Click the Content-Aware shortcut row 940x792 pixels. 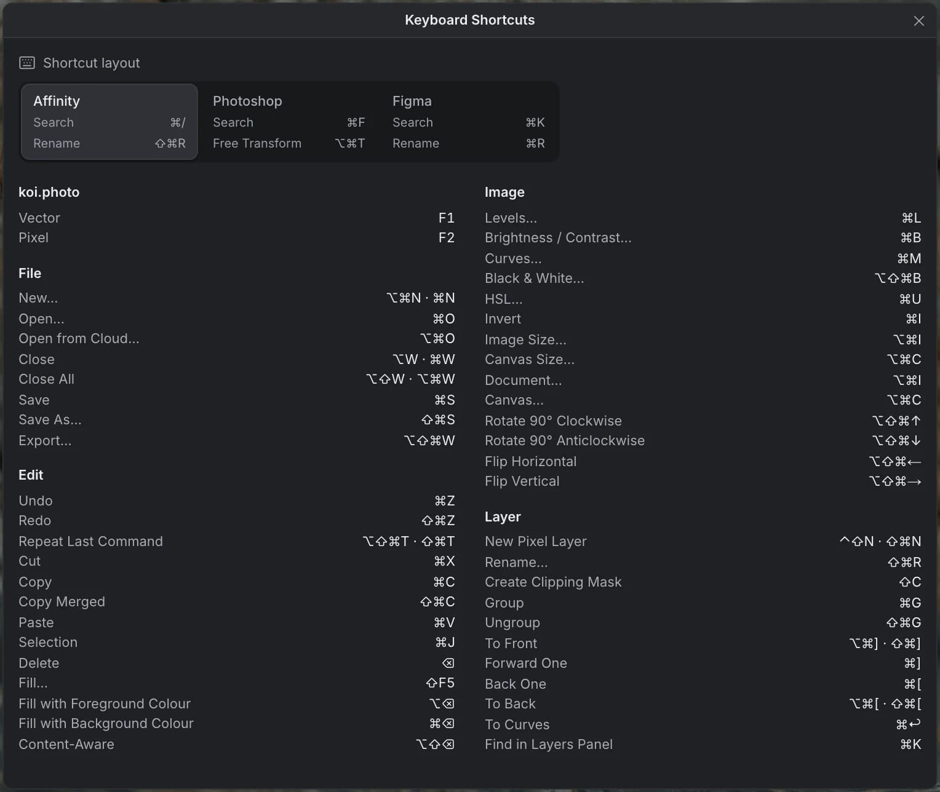[236, 744]
